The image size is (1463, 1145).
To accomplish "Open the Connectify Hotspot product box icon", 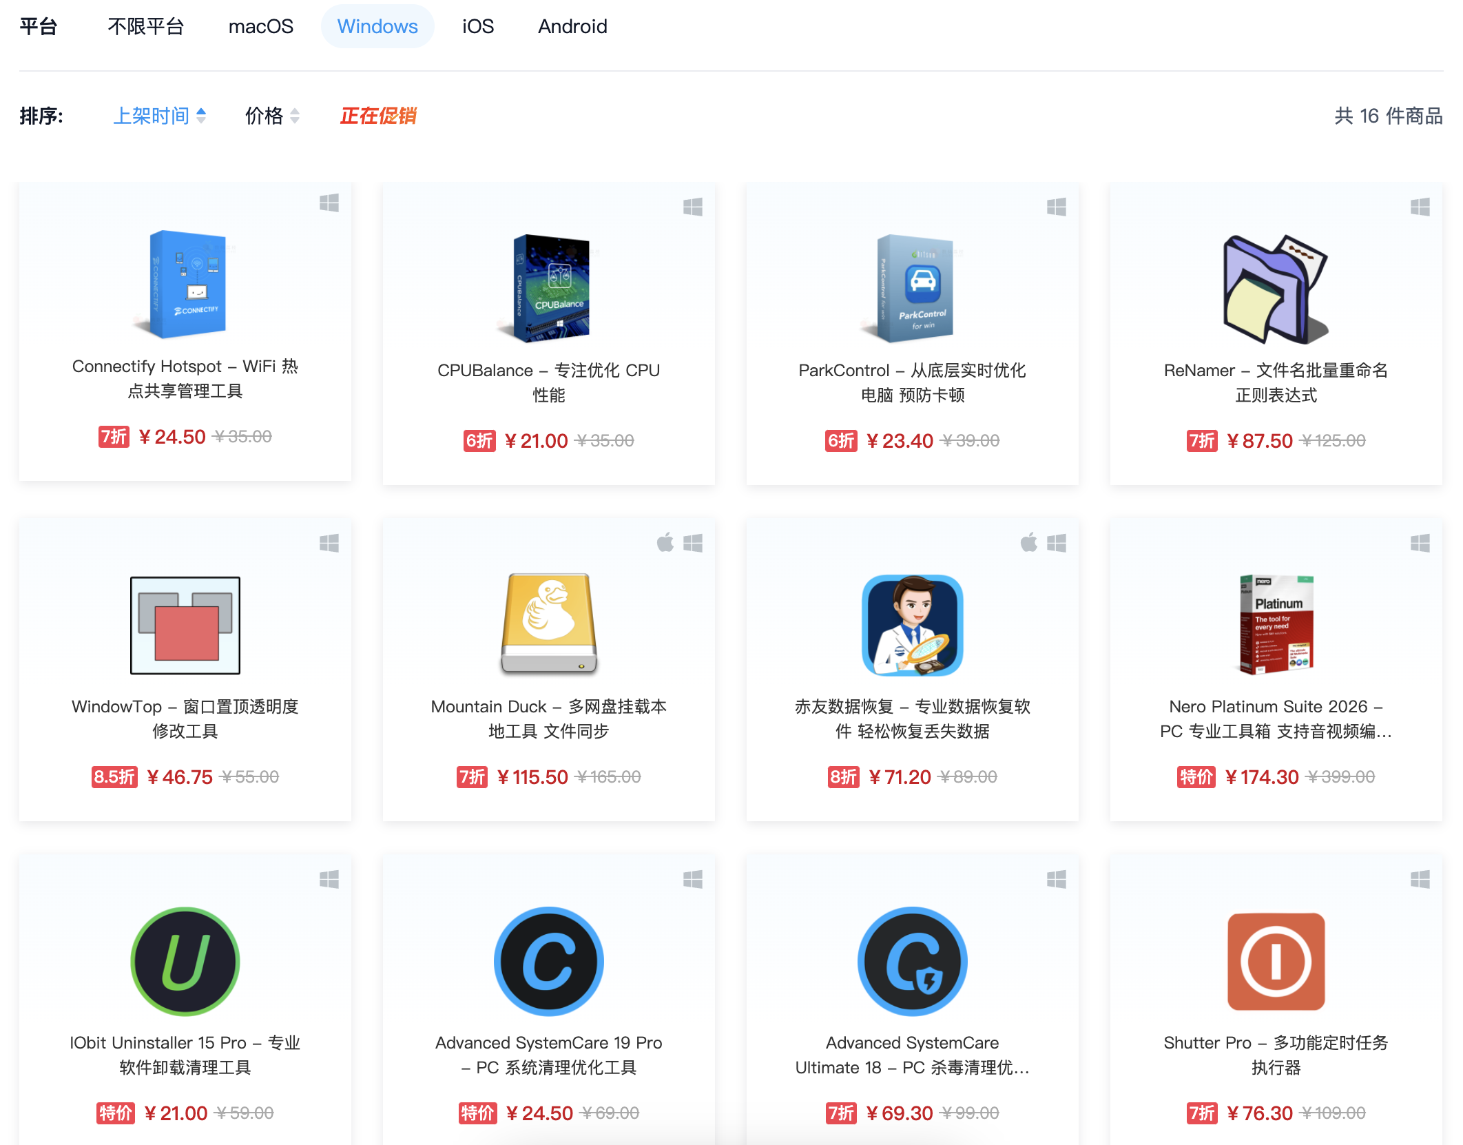I will click(186, 284).
